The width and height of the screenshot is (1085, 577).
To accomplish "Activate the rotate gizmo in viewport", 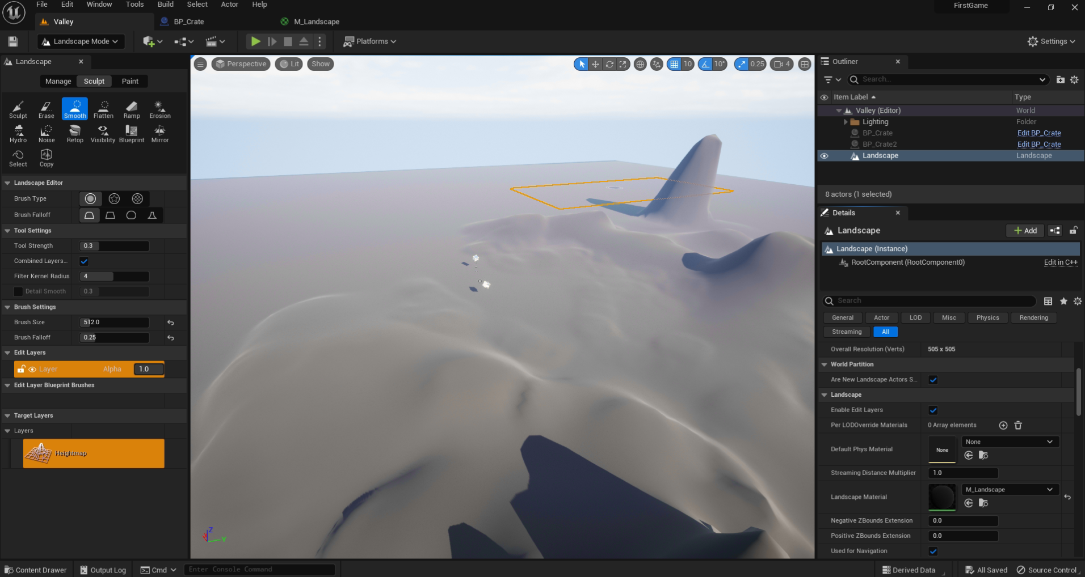I will click(x=609, y=64).
